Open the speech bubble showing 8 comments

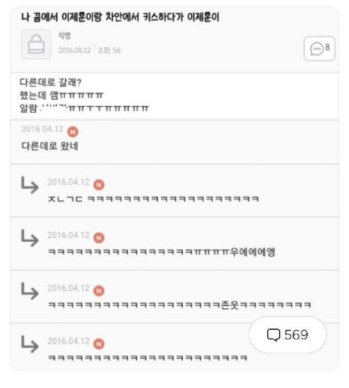[x=319, y=48]
